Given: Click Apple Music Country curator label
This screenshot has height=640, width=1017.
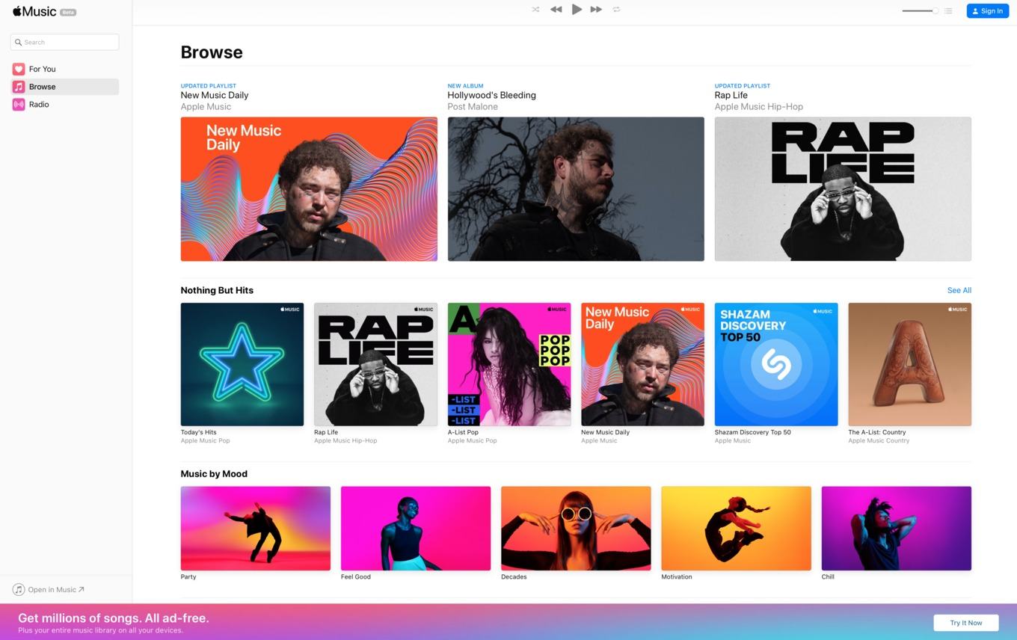Looking at the screenshot, I should click(879, 440).
